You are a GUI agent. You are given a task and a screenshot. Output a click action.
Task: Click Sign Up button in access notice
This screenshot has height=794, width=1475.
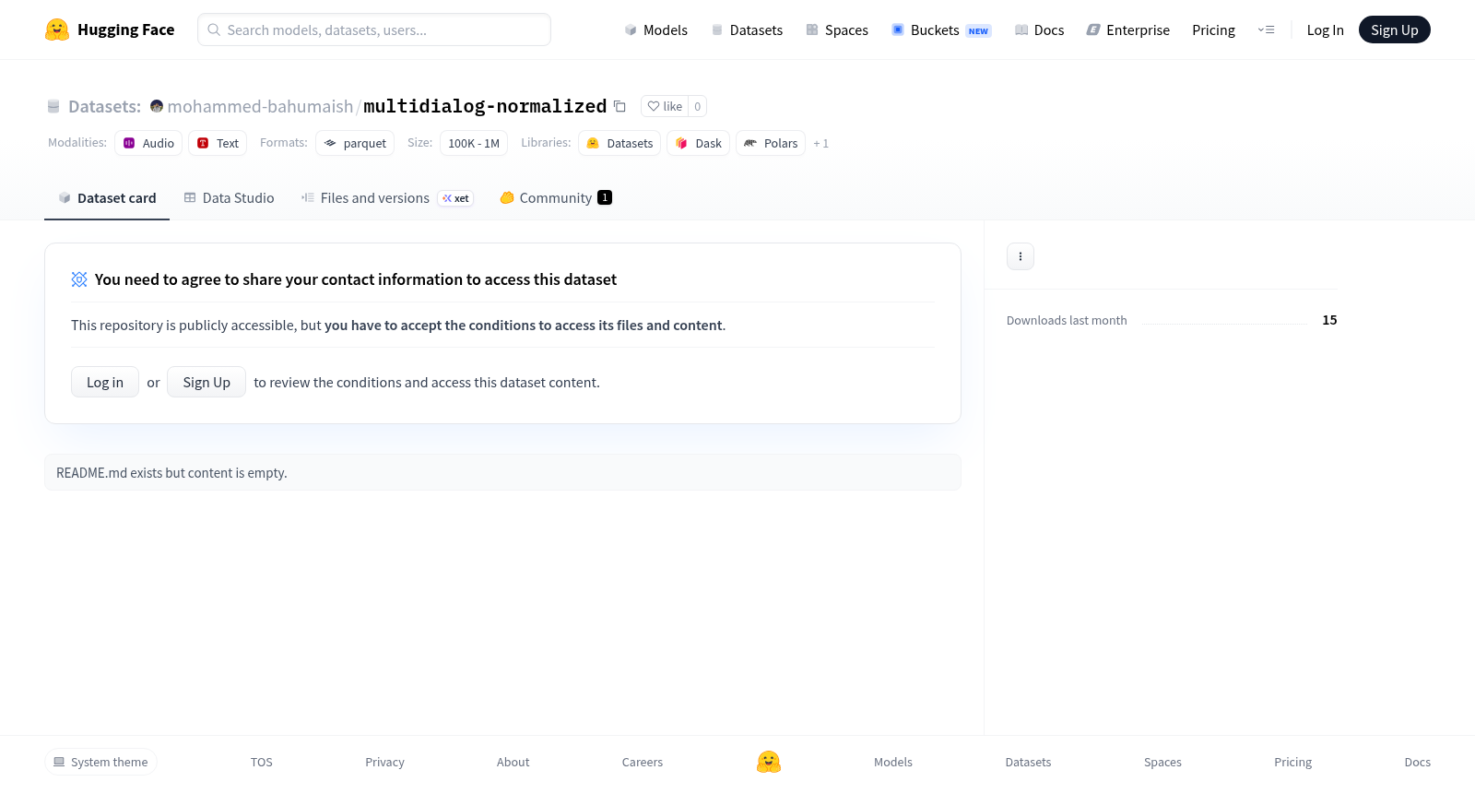pos(206,382)
